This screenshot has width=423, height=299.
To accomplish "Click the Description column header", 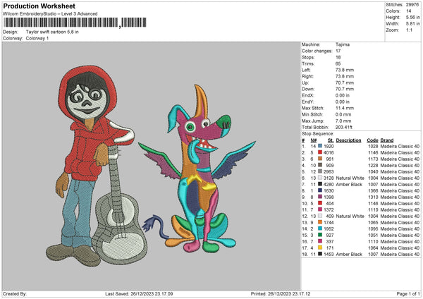I will pos(348,140).
